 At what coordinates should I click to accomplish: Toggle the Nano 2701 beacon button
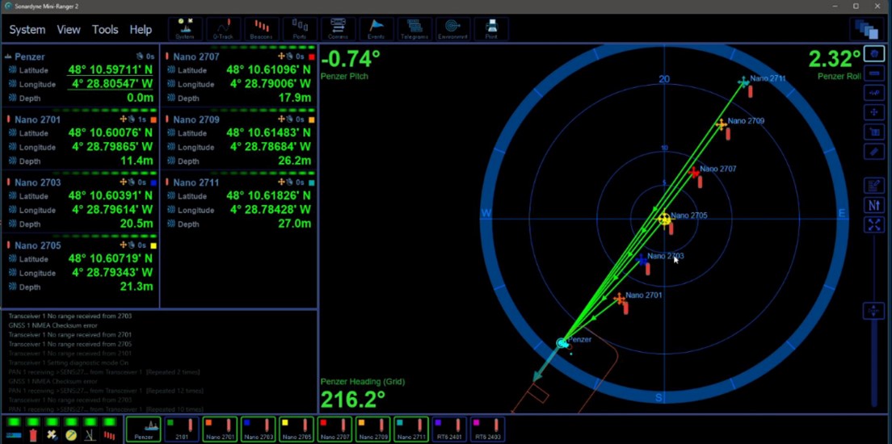pos(221,429)
